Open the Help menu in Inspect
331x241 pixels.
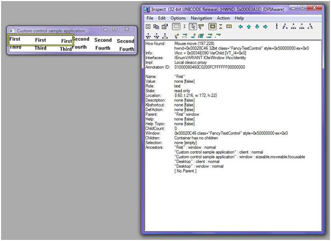point(239,18)
